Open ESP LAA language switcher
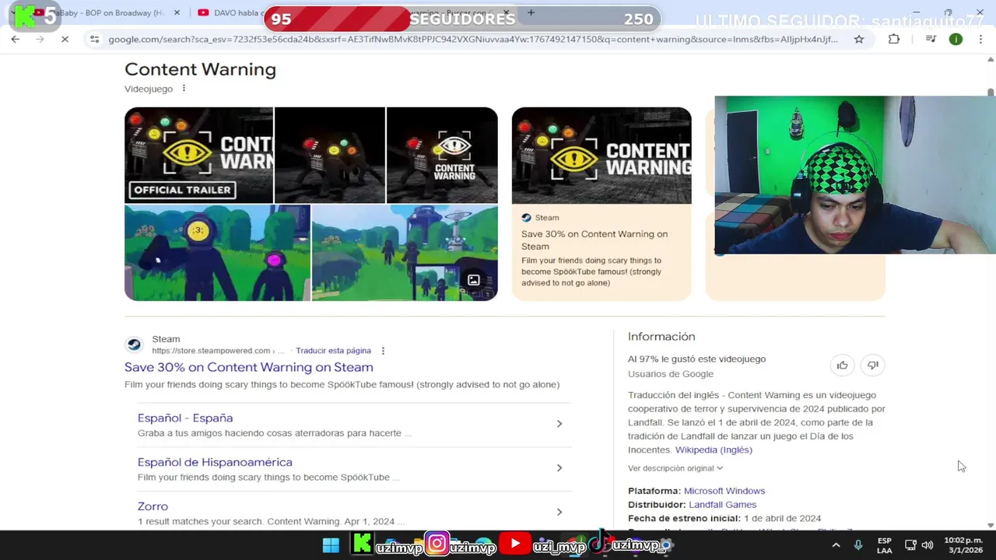 click(x=885, y=545)
